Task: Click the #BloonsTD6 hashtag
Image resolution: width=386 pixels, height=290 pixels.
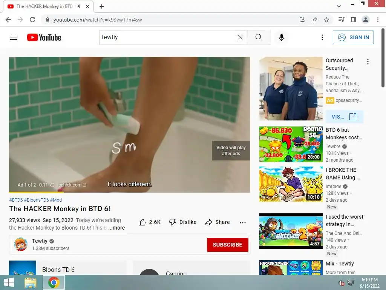Action: [37, 200]
